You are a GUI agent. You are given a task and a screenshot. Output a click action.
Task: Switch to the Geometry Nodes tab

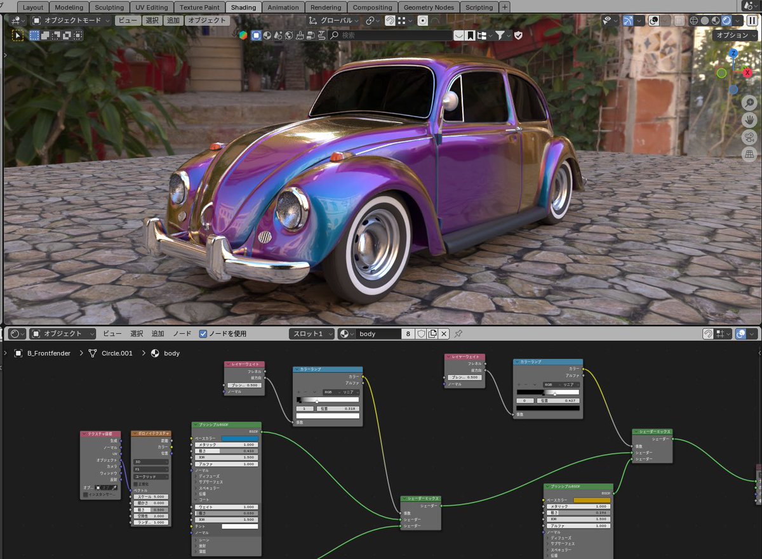tap(429, 8)
